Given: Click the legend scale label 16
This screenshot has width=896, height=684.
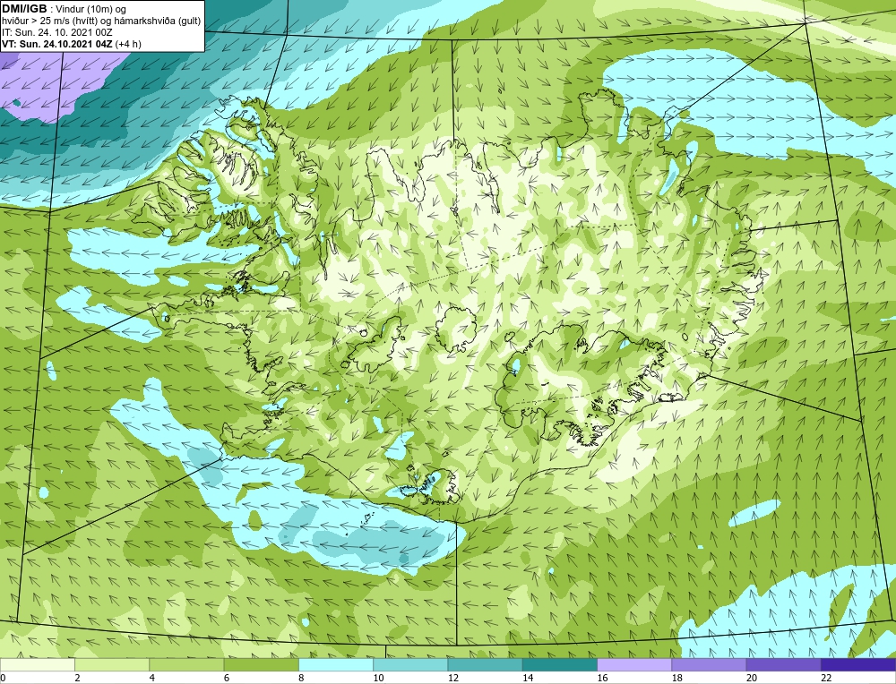Looking at the screenshot, I should [602, 678].
